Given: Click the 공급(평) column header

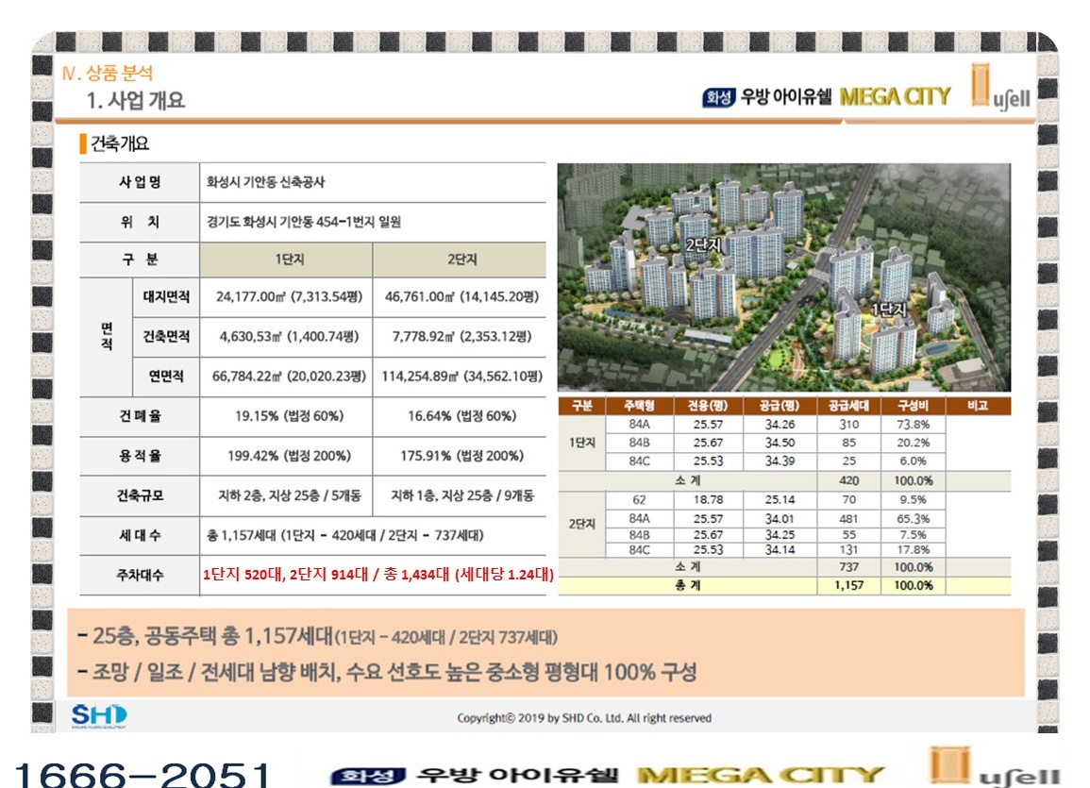Looking at the screenshot, I should [x=780, y=405].
